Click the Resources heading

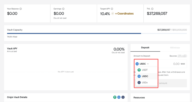[x=139, y=98]
